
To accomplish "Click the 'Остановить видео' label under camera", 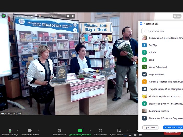I will 30,135.
